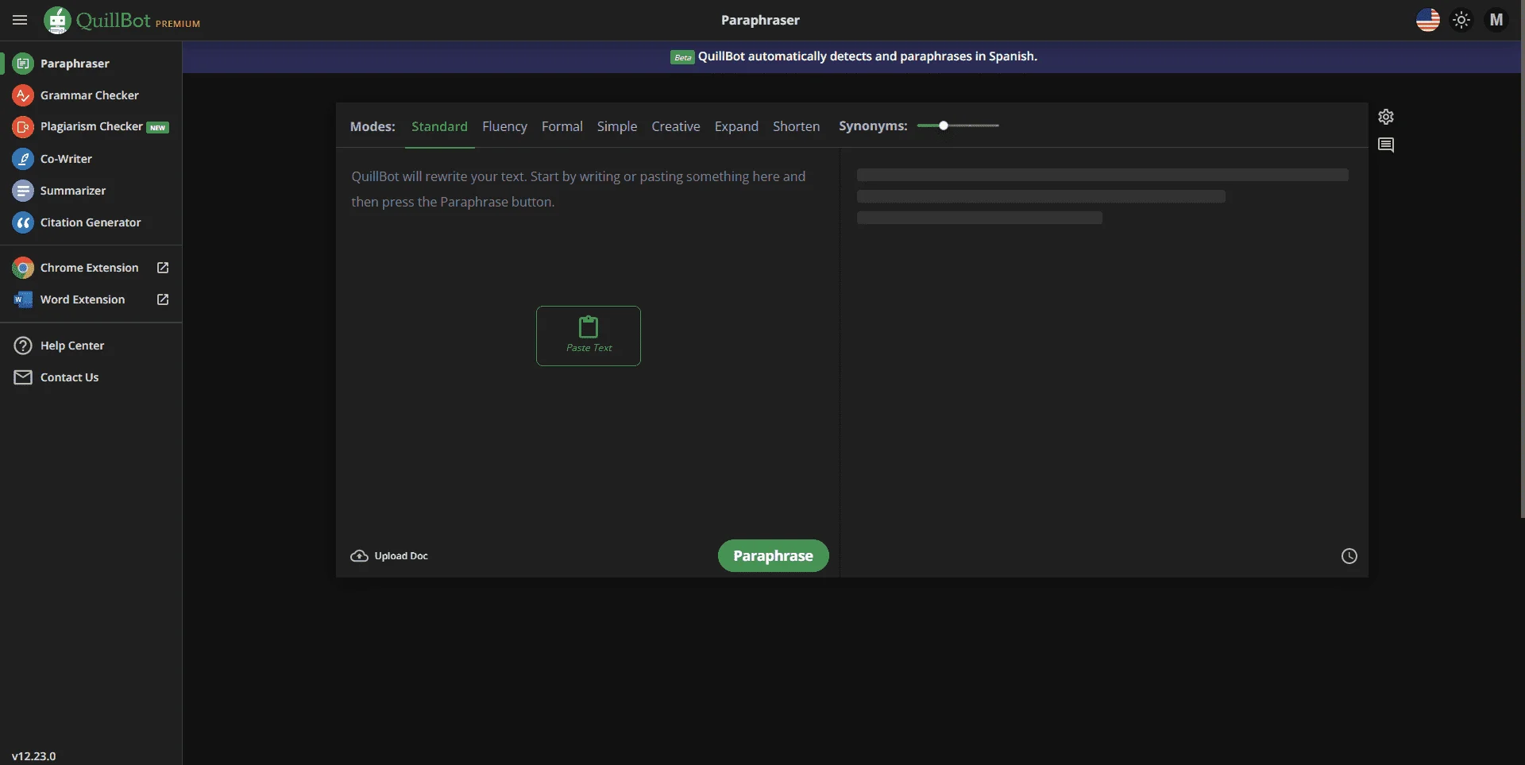Click the Paste Text clipboard button
1525x765 pixels.
pyautogui.click(x=589, y=336)
